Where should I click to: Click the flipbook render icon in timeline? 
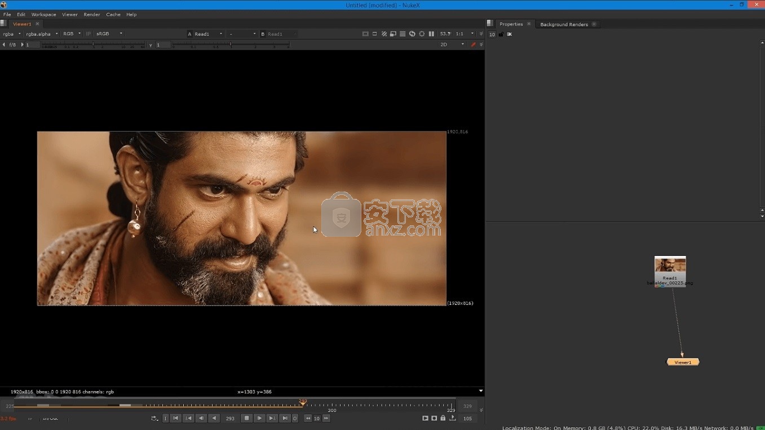(x=425, y=418)
